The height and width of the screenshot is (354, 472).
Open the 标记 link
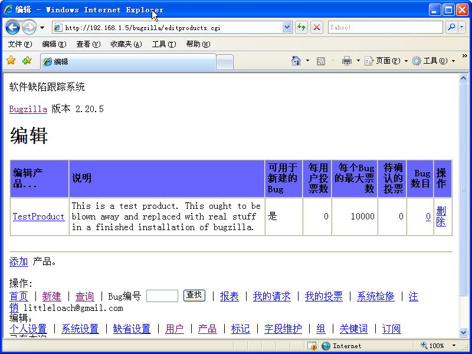click(241, 329)
